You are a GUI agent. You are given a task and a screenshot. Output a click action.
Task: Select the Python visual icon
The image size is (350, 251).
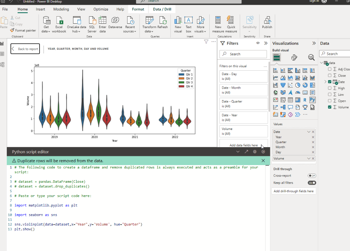pyautogui.click(x=312, y=100)
